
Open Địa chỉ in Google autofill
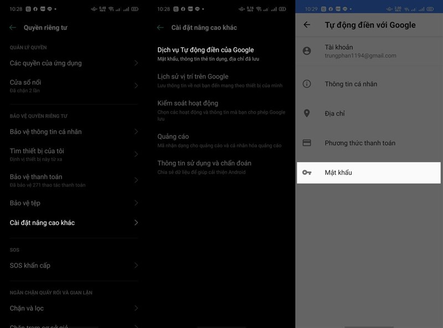[x=369, y=113]
